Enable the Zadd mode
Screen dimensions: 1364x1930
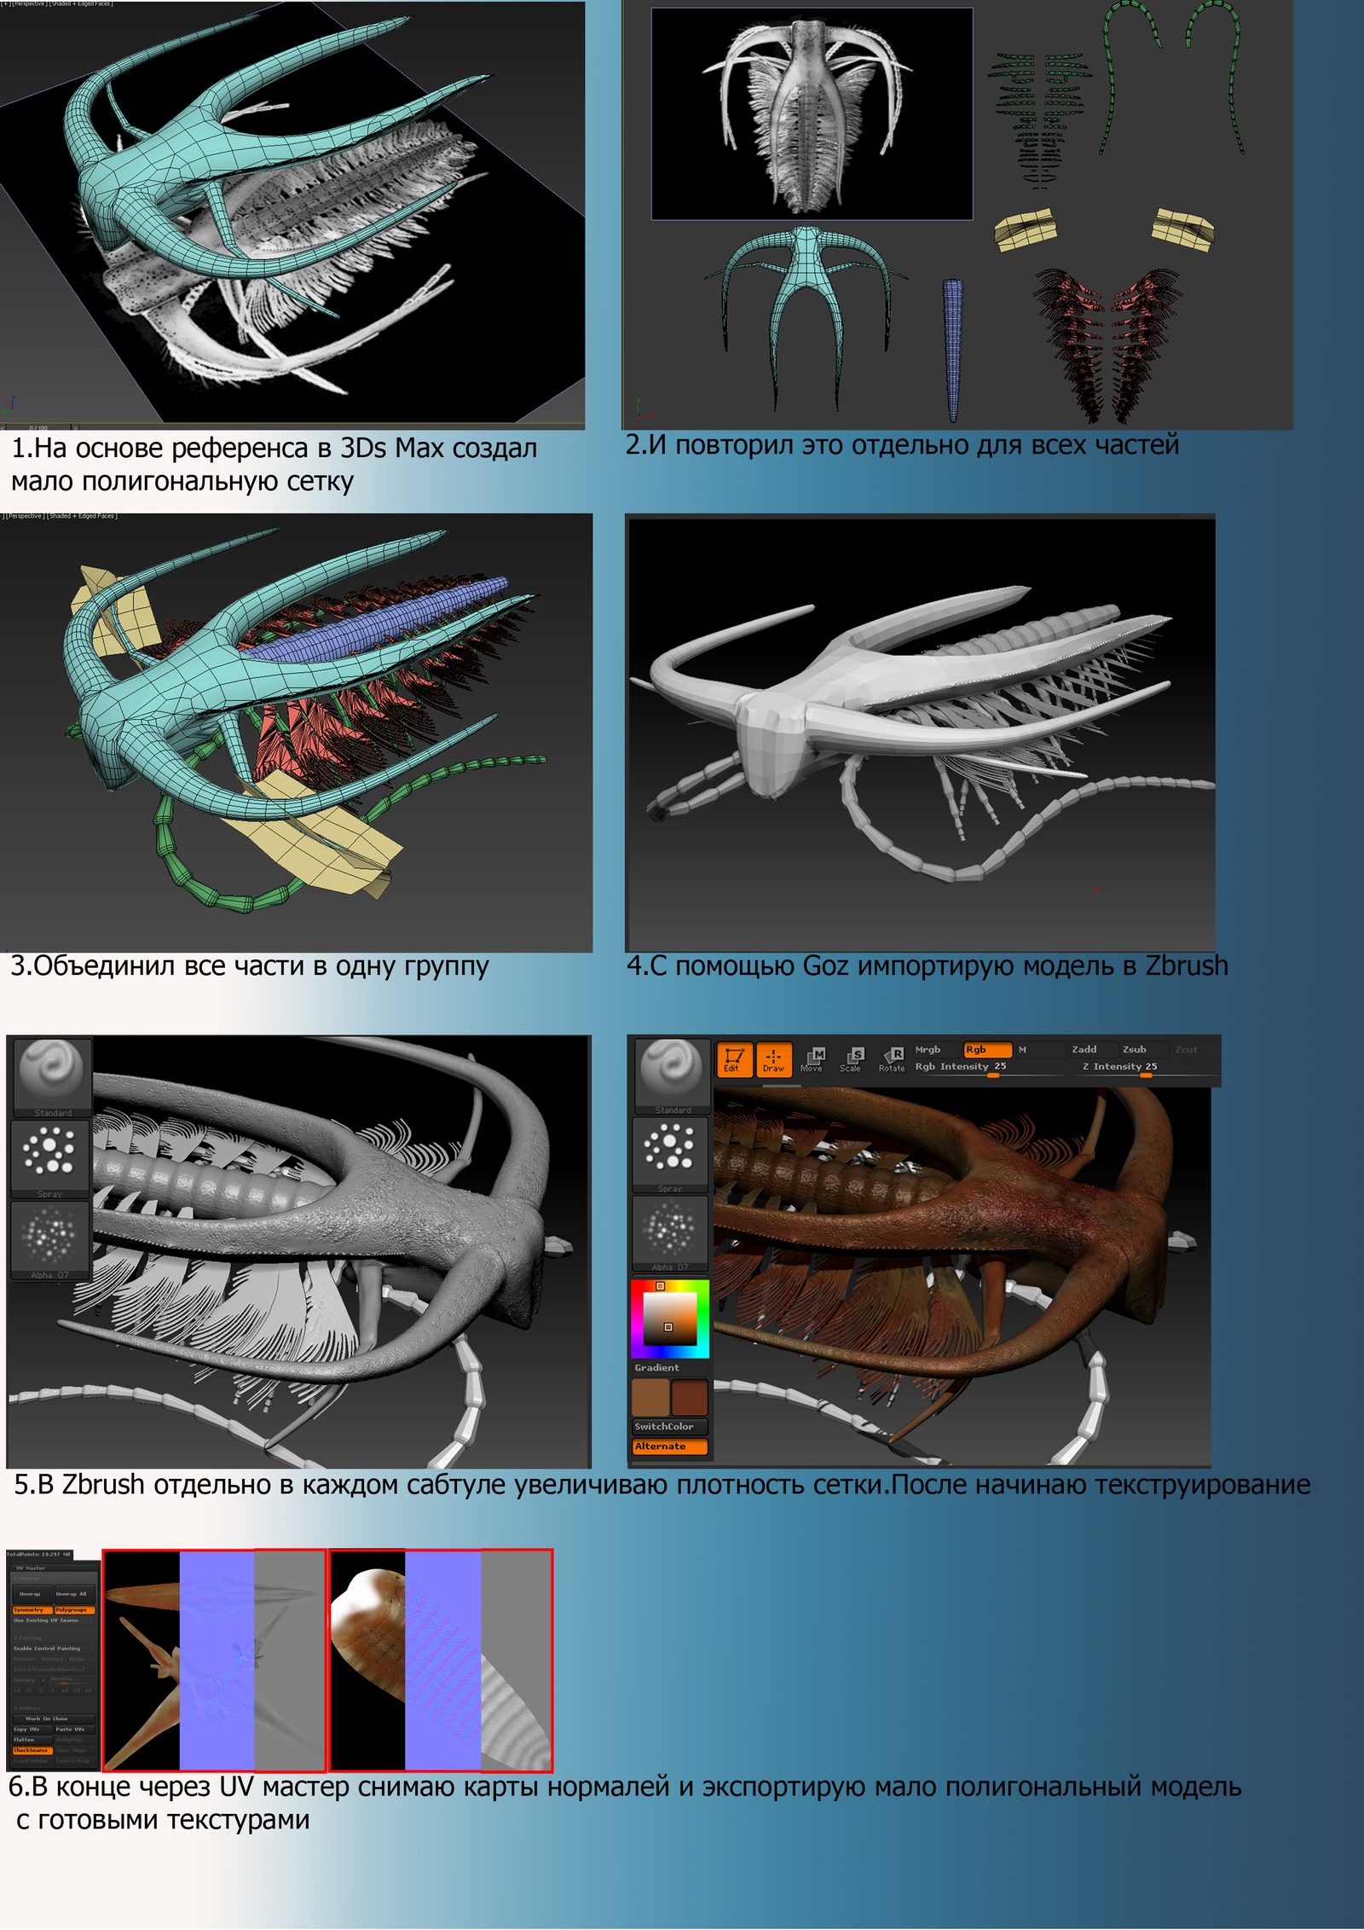(x=1084, y=1049)
